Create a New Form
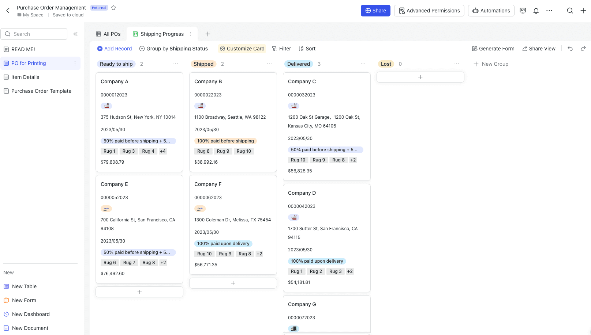The image size is (591, 335). click(x=24, y=300)
